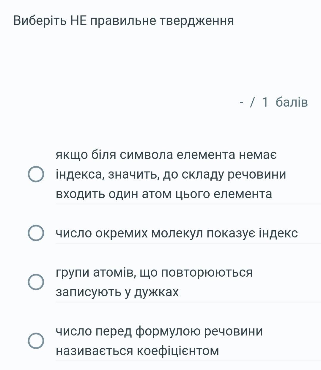Click the text line 'якщо біля символа елемента немає'
Image resolution: width=321 pixels, height=370 pixels.
click(166, 155)
